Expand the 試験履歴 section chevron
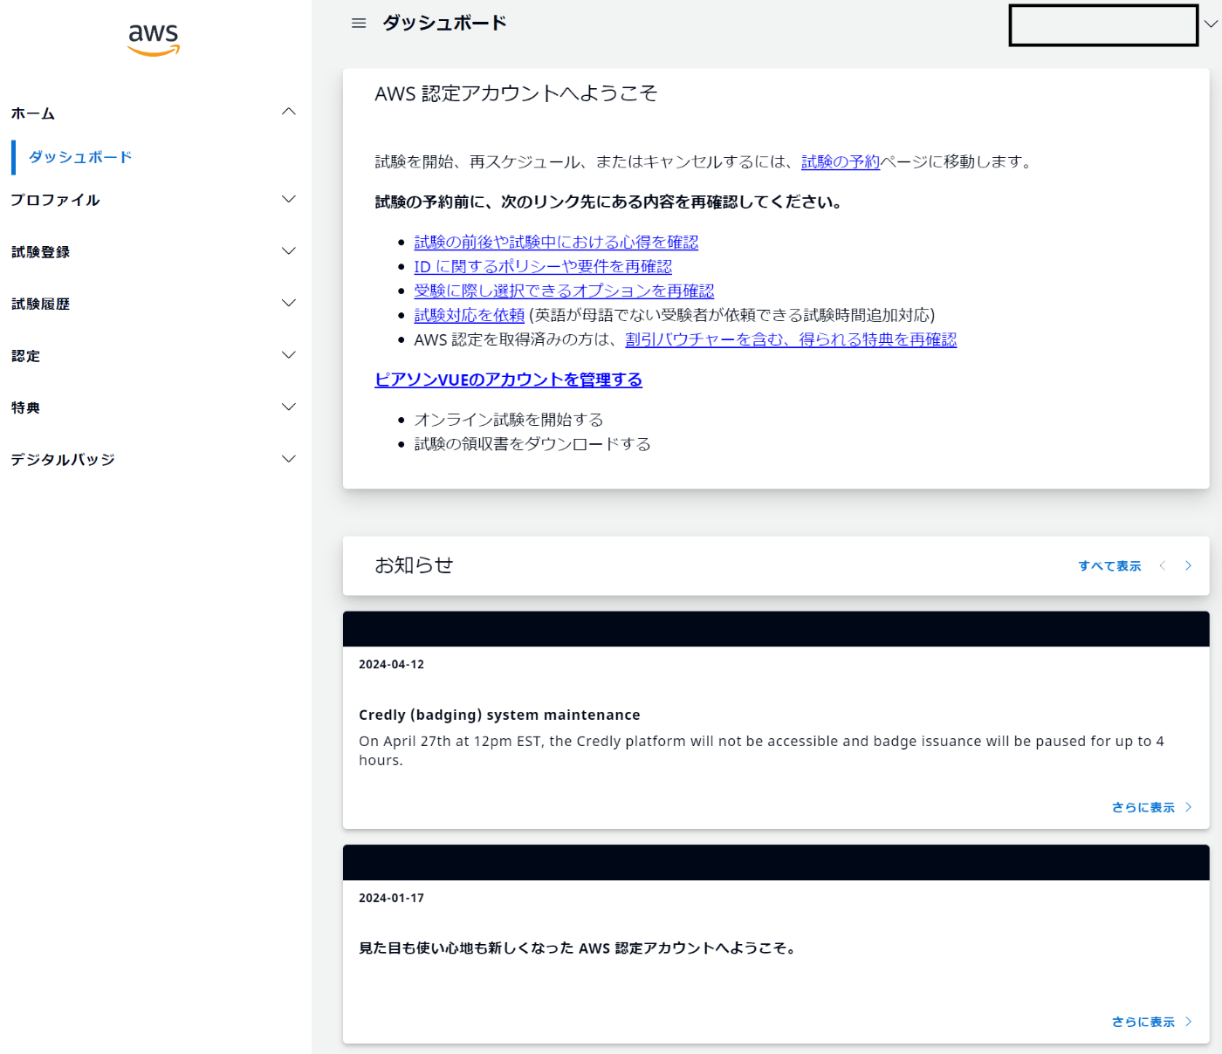 click(x=289, y=303)
